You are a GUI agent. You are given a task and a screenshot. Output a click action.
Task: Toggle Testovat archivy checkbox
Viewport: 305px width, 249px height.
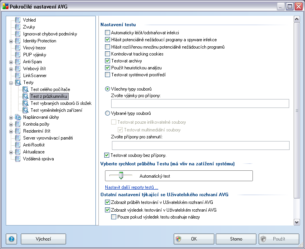(107, 61)
